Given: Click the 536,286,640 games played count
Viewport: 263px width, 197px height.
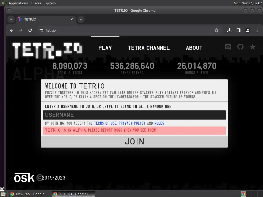Looking at the screenshot, I should [x=132, y=66].
